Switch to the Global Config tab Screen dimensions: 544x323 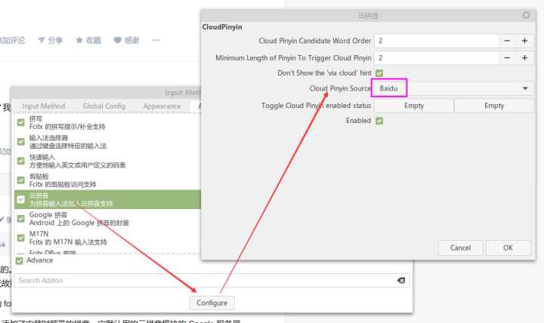pos(104,106)
